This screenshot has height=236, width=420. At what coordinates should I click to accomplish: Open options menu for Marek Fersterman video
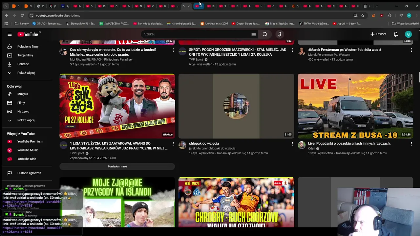coord(411,50)
